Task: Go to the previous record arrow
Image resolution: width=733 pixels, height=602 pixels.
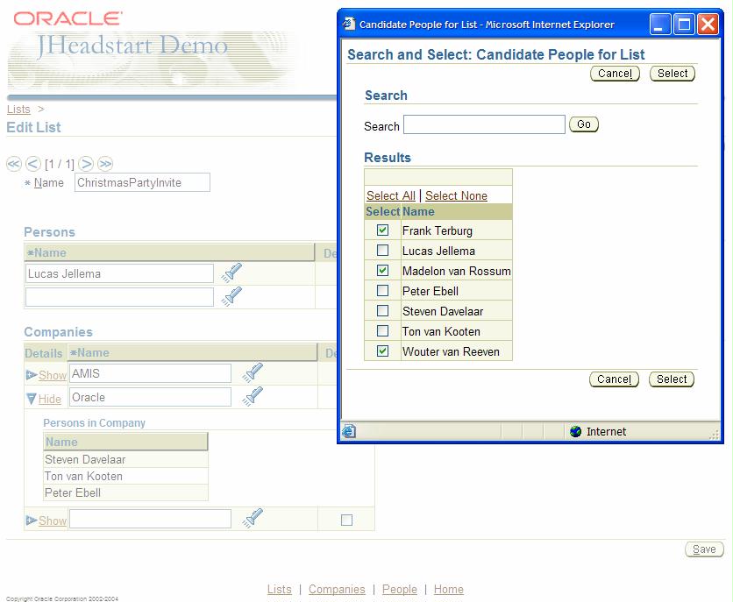Action: click(x=33, y=164)
